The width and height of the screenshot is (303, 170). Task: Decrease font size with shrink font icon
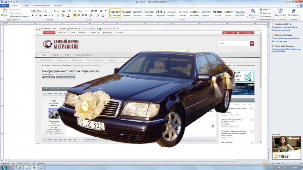click(58, 11)
